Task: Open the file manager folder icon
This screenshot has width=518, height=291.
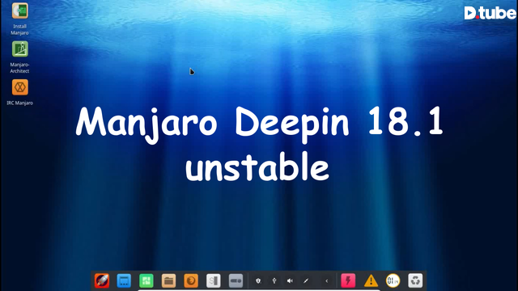Action: [168, 280]
